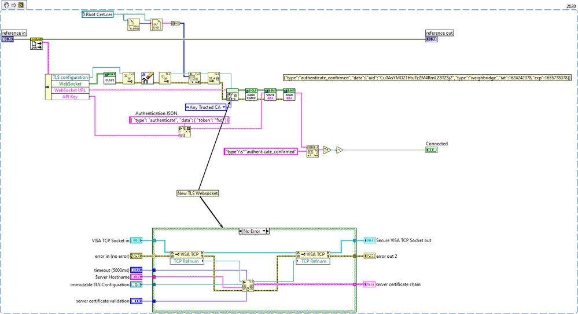Click the Server Hostname string terminal
The image size is (578, 314).
pyautogui.click(x=137, y=277)
